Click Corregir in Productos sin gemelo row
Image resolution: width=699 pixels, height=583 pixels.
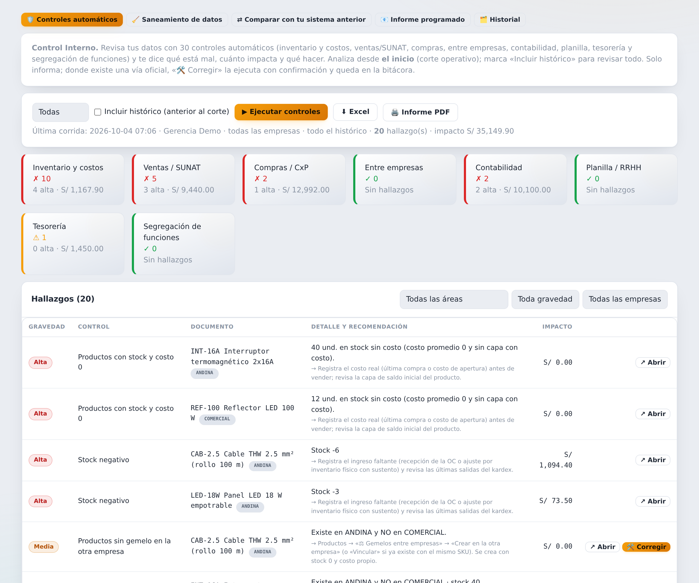click(646, 547)
